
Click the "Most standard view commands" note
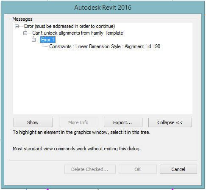77,149
